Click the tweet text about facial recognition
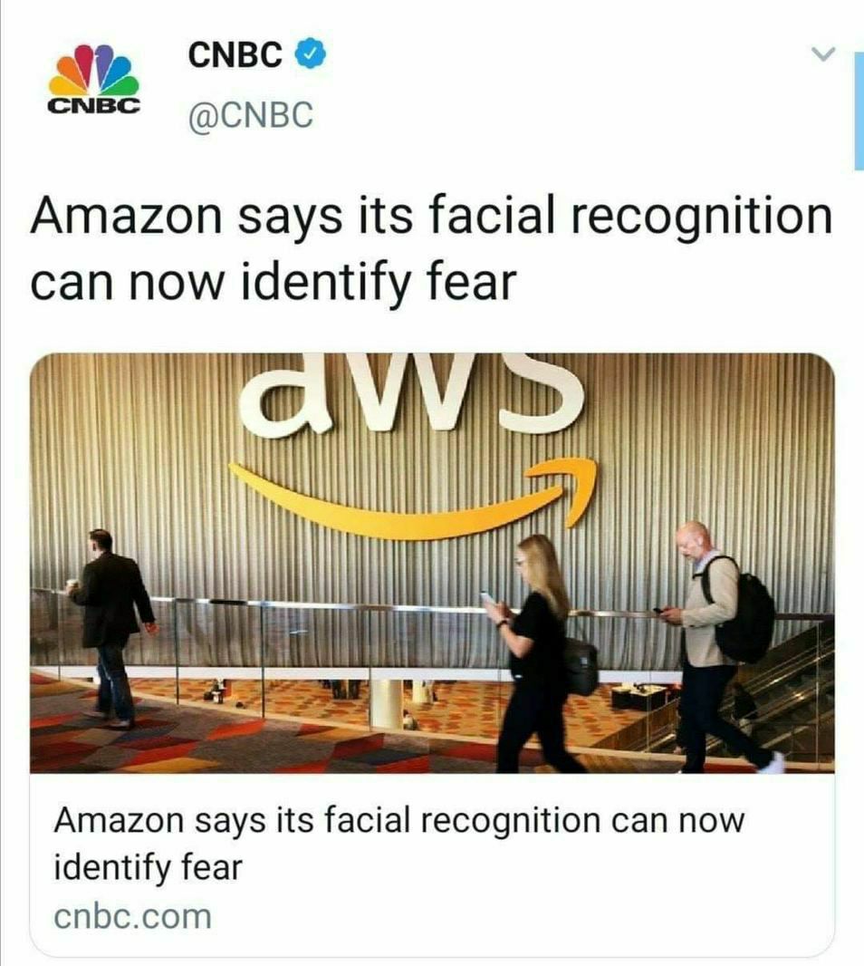Image resolution: width=864 pixels, height=966 pixels. point(431,247)
